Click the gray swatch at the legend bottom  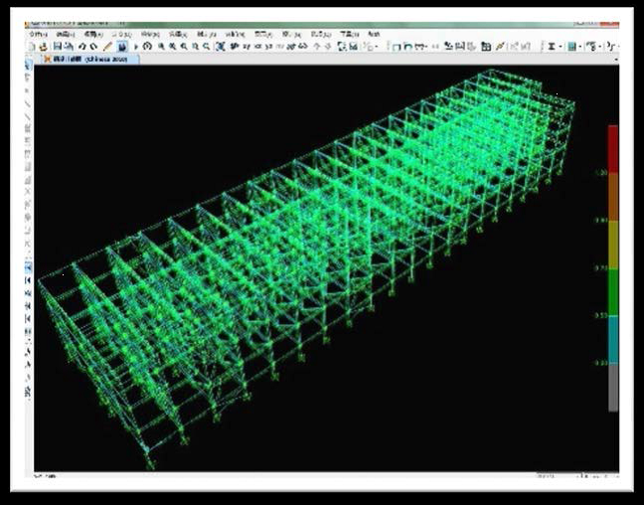(x=613, y=387)
